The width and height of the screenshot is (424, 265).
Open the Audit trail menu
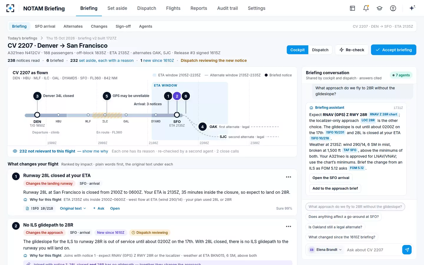[x=227, y=8]
